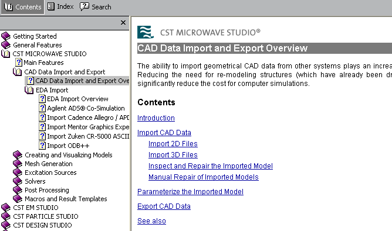
Task: Open Import Zuken CR-5000 ASCII topic
Action: [x=88, y=136]
